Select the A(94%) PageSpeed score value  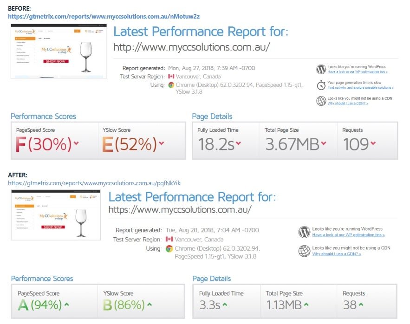(x=40, y=305)
